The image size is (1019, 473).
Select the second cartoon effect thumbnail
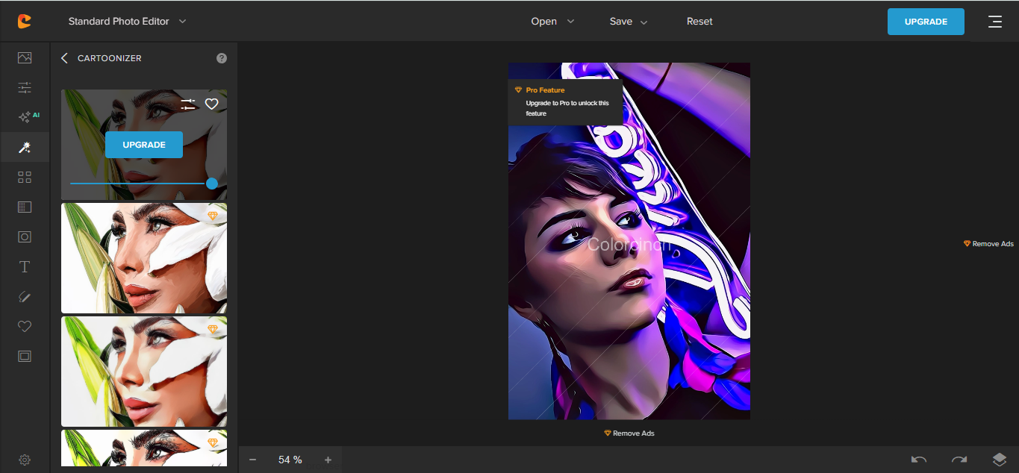point(143,257)
